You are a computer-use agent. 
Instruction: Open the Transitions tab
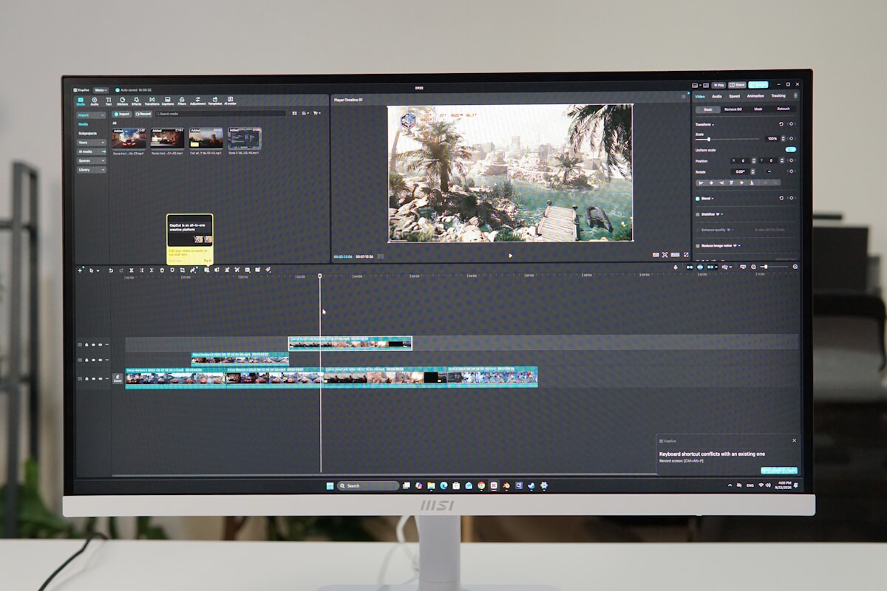[152, 100]
